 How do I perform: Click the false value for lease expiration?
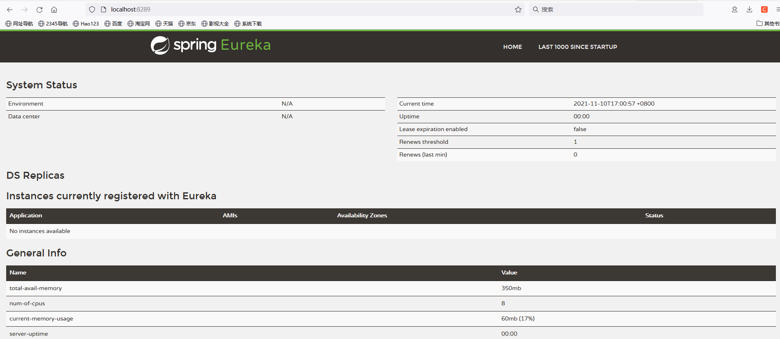[580, 129]
